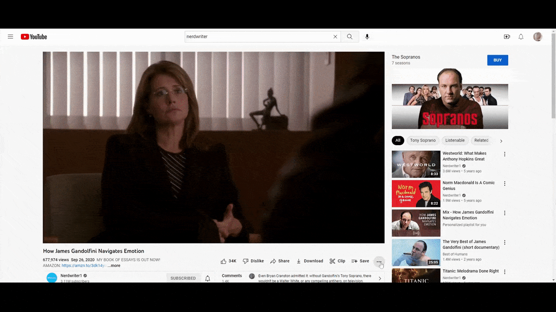Open Nerdwriter1 channel avatar

[52, 278]
